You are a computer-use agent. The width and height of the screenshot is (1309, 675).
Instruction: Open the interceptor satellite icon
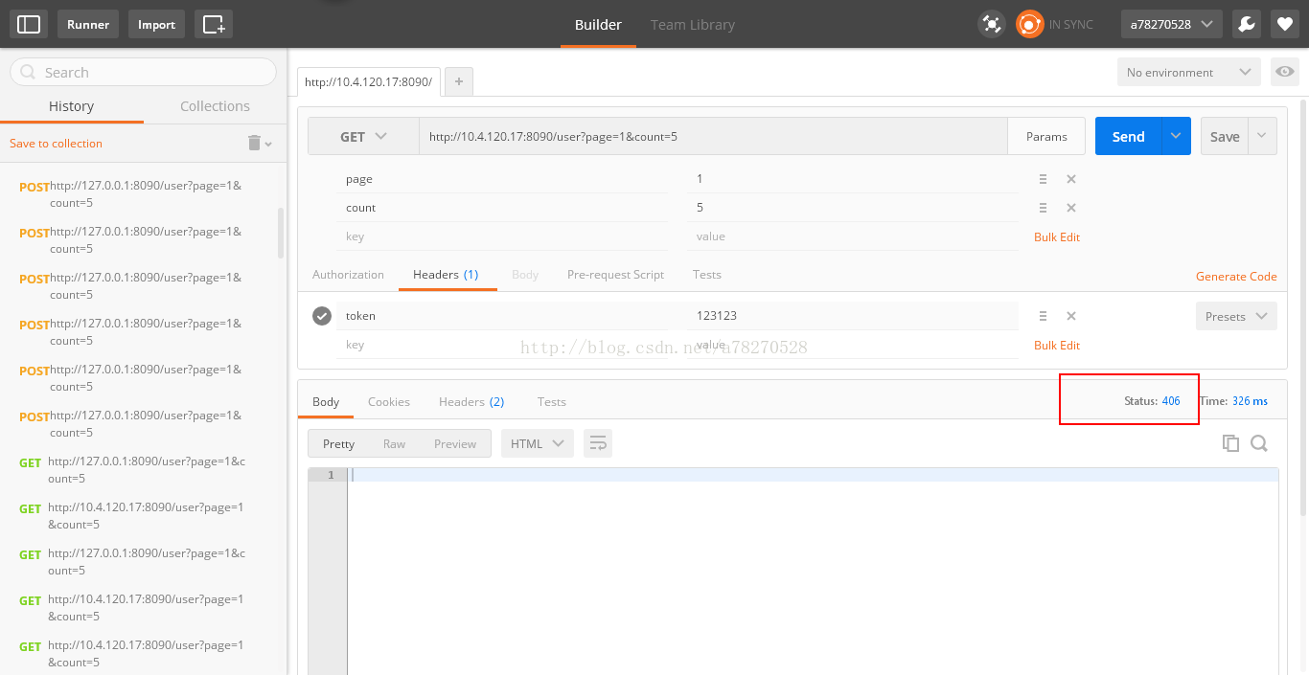(992, 24)
